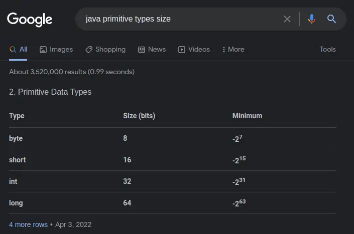This screenshot has height=234, width=354.
Task: Switch to the Shopping tab
Action: point(105,49)
